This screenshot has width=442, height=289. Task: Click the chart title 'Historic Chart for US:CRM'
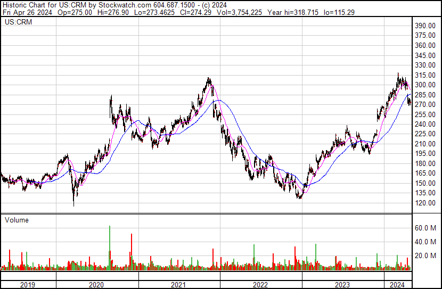45,5
